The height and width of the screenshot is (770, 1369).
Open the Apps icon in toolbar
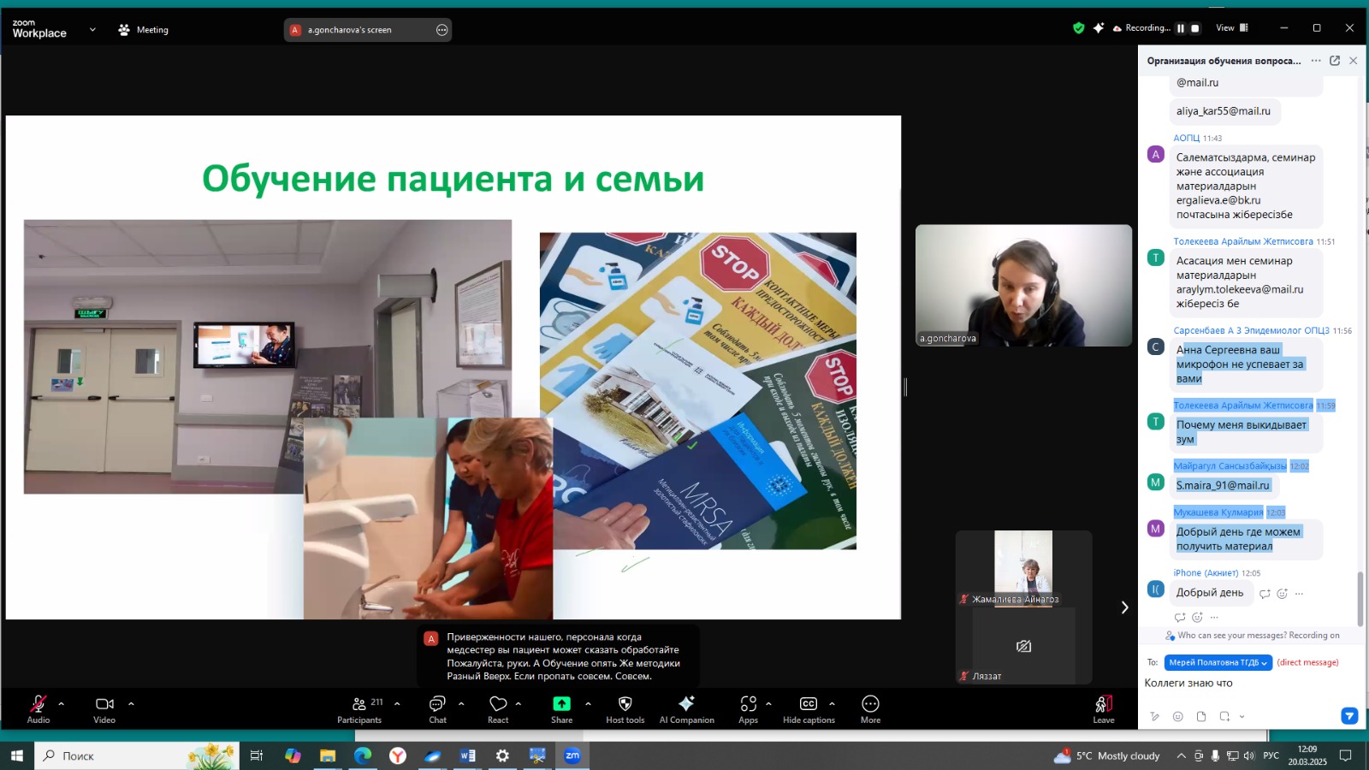tap(748, 704)
